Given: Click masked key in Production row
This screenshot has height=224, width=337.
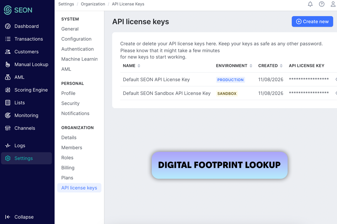Looking at the screenshot, I should (x=309, y=79).
